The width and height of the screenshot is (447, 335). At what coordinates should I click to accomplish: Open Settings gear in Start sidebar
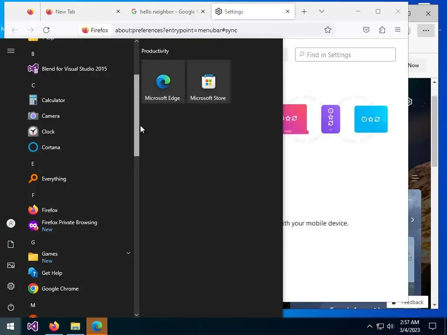(x=11, y=286)
